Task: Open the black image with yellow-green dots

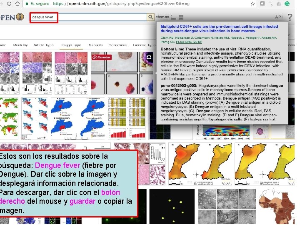Action: 172,206
